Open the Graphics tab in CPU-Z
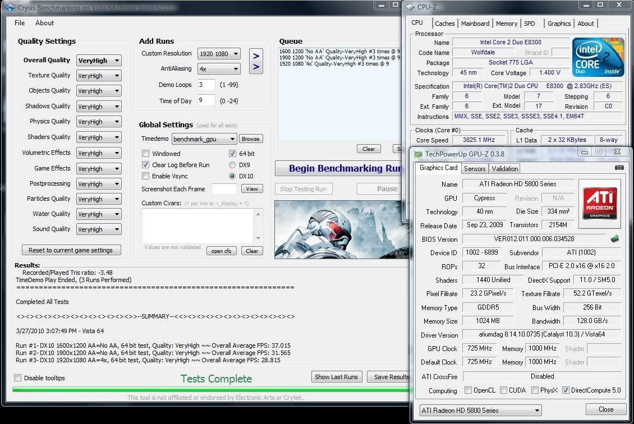Screen dimensions: 634x424 pos(559,24)
